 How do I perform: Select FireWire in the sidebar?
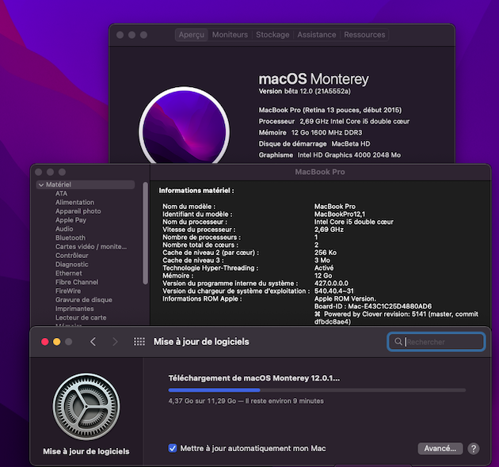(68, 291)
